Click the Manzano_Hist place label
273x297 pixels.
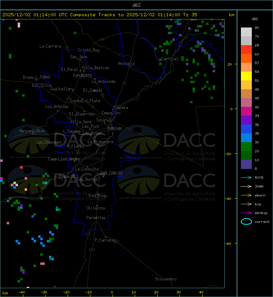click(32, 131)
